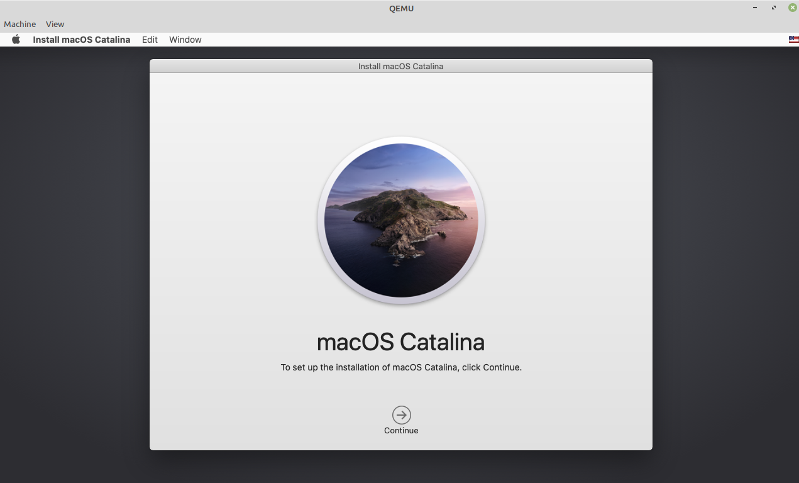Minimize the QEMU window
Viewport: 799px width, 483px height.
[754, 8]
